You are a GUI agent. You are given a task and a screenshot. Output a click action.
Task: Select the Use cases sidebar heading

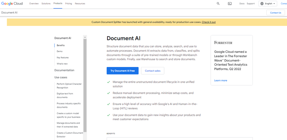tap(61, 77)
